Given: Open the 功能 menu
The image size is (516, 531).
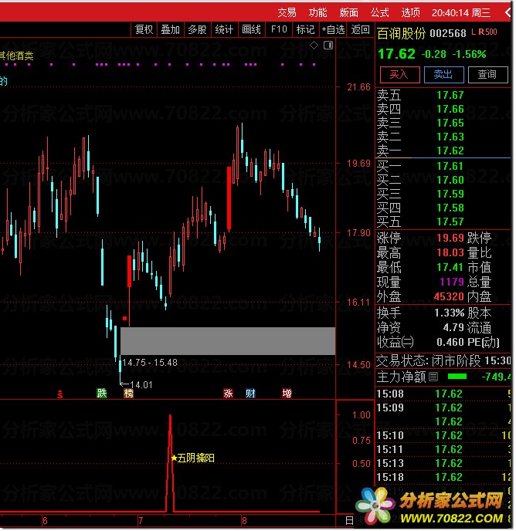Looking at the screenshot, I should (317, 13).
